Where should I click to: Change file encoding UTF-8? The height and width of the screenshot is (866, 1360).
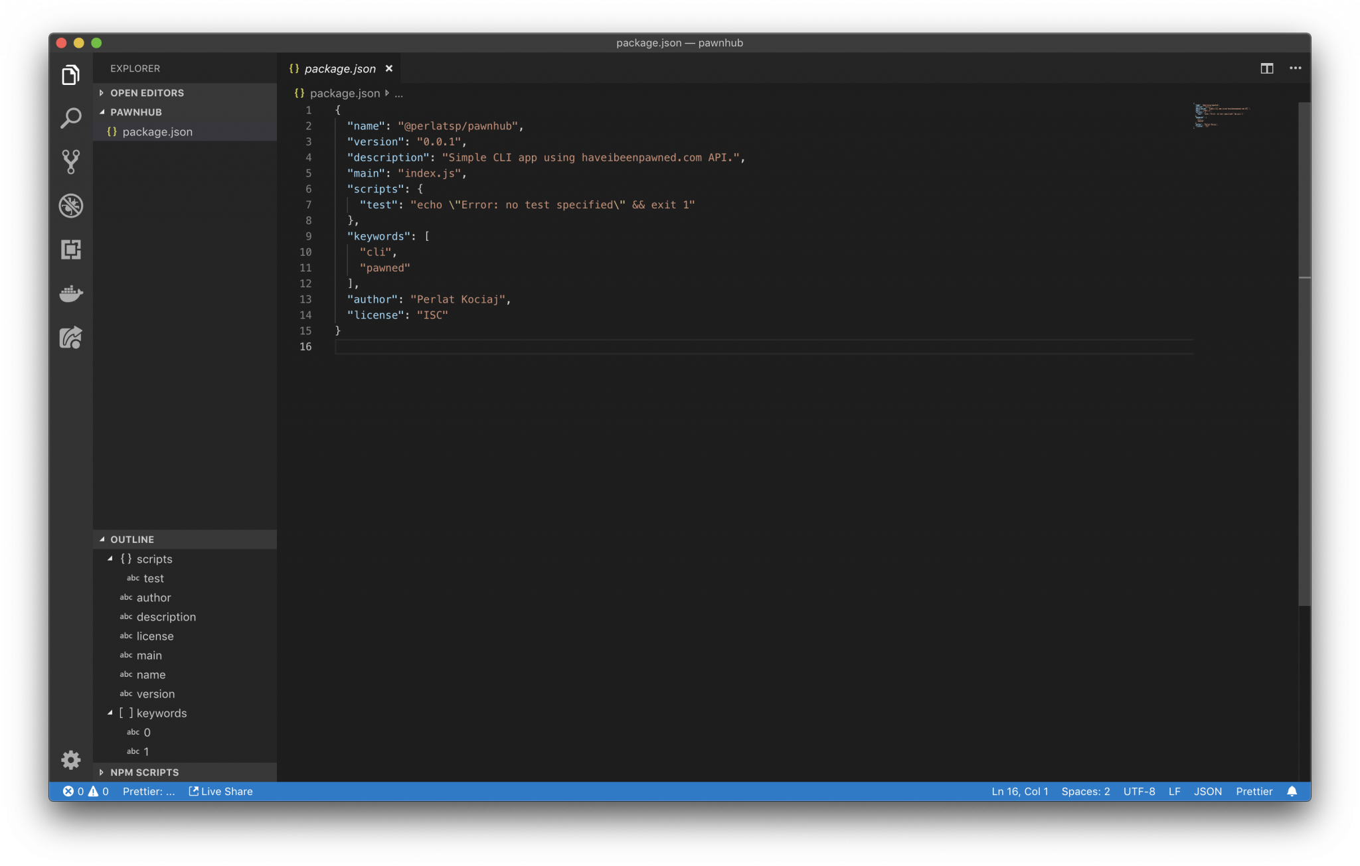pos(1139,791)
